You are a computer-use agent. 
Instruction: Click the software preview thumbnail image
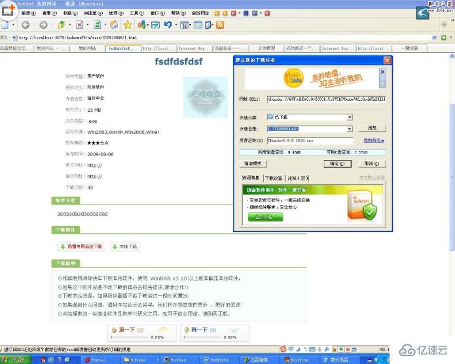(x=206, y=97)
